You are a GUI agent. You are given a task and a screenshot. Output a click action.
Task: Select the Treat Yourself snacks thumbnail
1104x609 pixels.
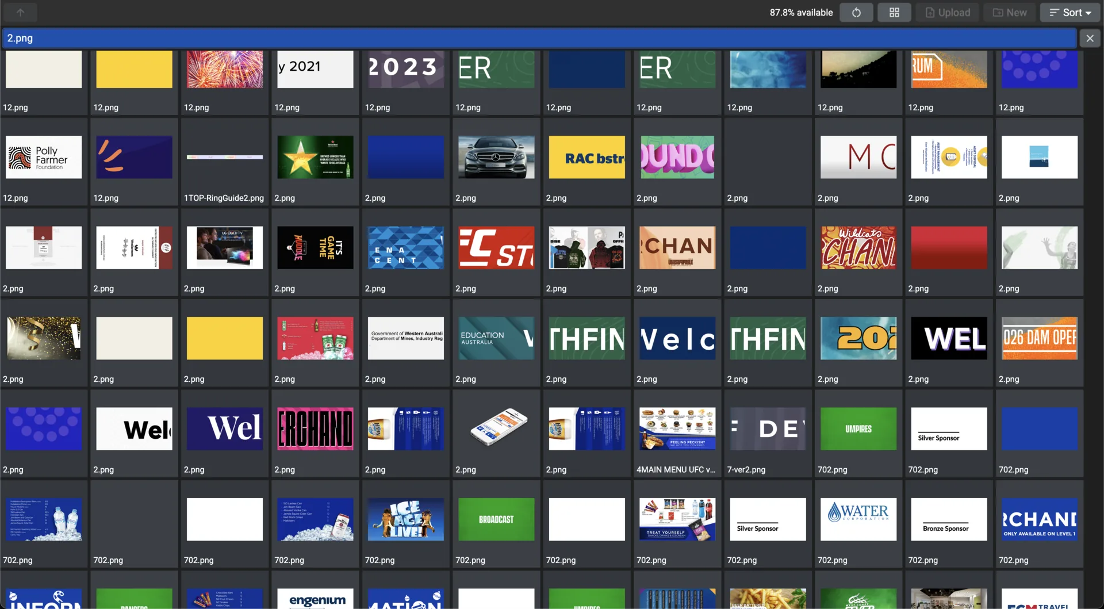[677, 519]
